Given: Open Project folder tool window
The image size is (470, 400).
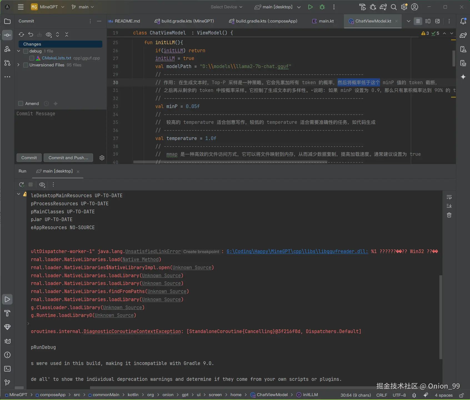Looking at the screenshot, I should click(x=7, y=21).
